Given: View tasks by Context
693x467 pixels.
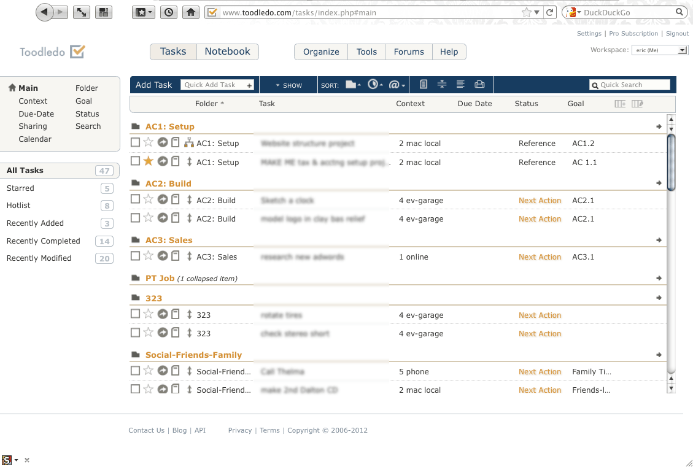Looking at the screenshot, I should point(33,101).
